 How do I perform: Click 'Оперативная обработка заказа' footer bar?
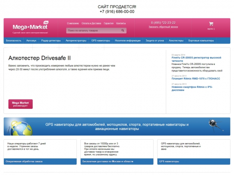click(x=40, y=161)
